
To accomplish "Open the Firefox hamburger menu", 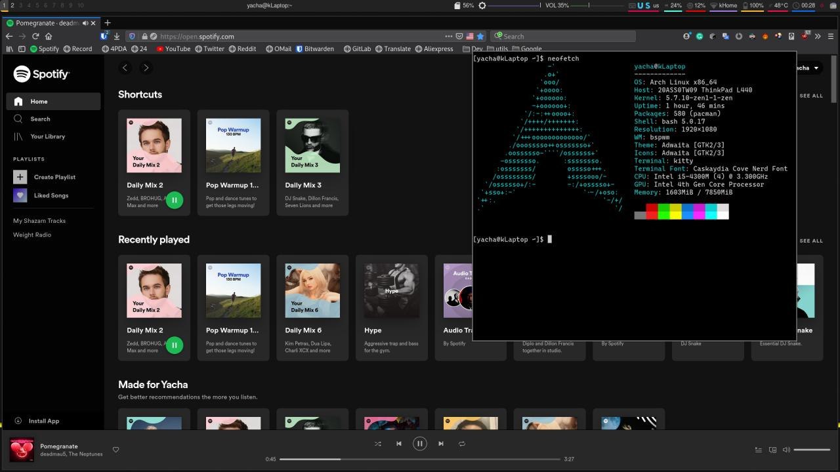I will (831, 37).
